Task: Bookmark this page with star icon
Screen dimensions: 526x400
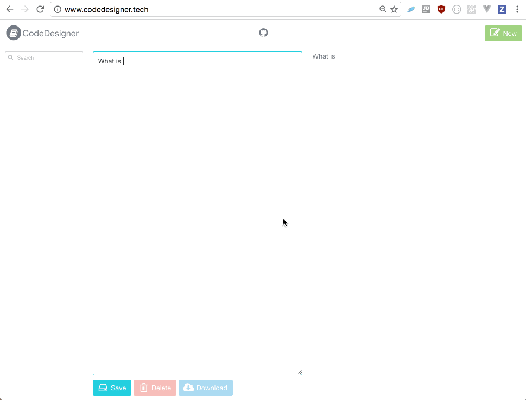Action: tap(394, 9)
